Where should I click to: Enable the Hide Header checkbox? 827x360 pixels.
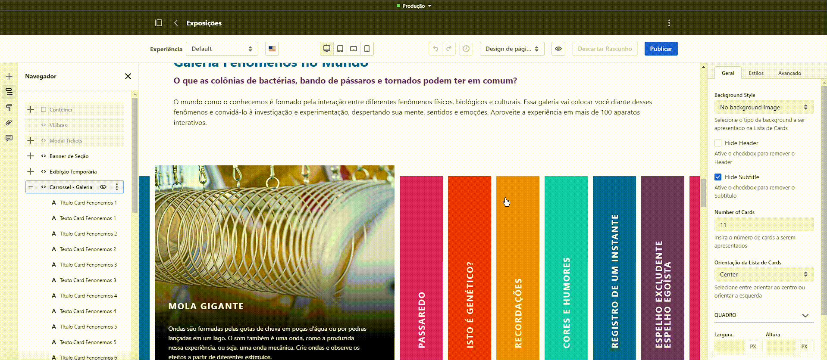coord(718,143)
